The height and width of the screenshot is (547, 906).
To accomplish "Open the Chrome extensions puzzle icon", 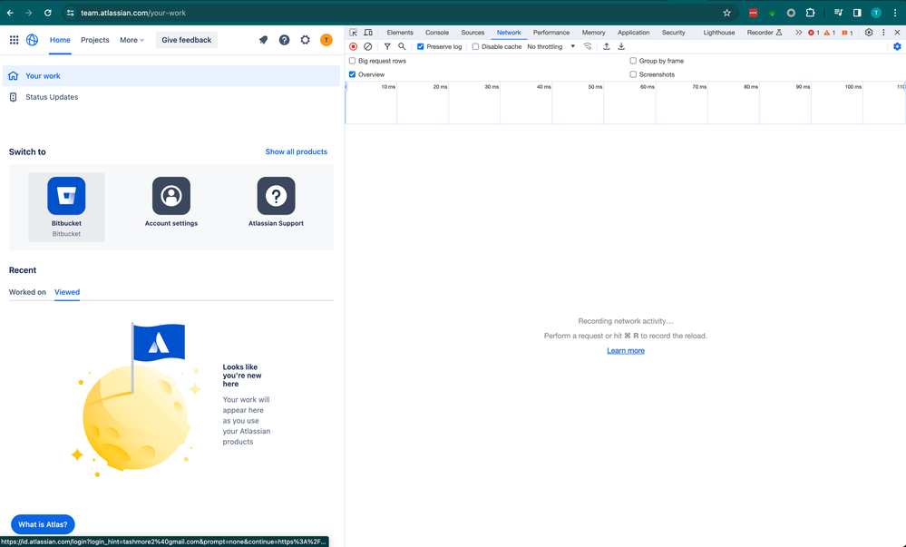I will 810,13.
